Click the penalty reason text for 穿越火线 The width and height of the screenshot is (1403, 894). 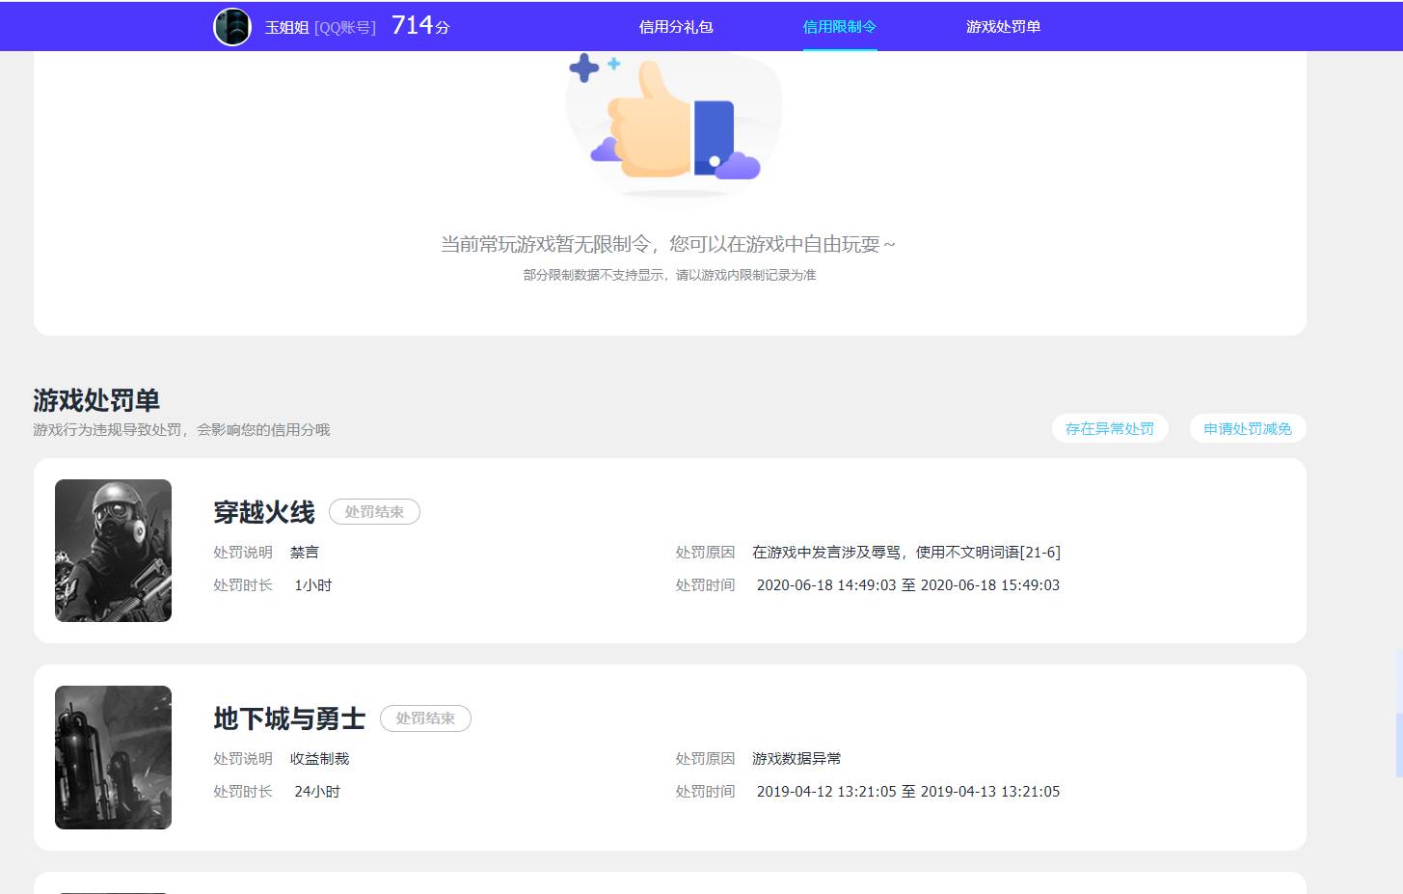pos(906,552)
